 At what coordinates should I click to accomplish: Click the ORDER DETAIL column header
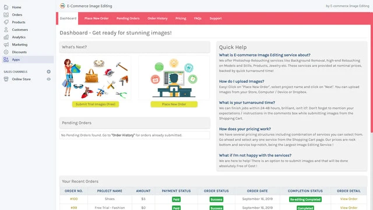(x=349, y=191)
